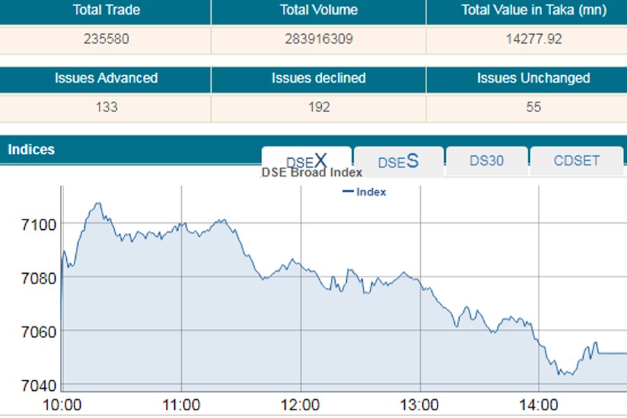
Task: Click the Issues Advanced header cell
Action: (106, 78)
